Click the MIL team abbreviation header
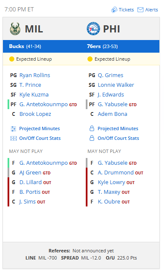Viewport: 164px width, 273px height. pyautogui.click(x=34, y=29)
